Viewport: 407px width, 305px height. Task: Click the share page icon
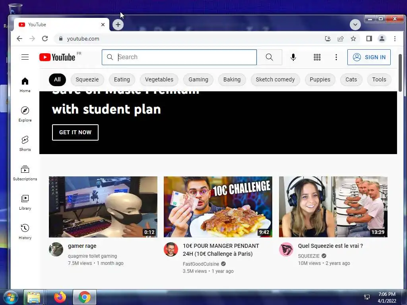coord(341,39)
